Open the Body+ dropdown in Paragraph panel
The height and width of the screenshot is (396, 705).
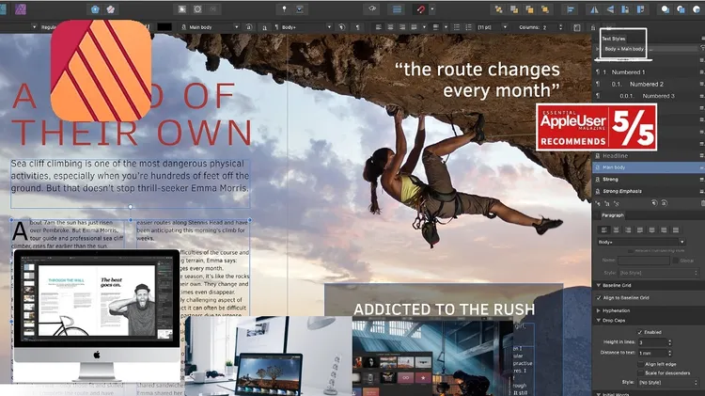click(x=641, y=242)
